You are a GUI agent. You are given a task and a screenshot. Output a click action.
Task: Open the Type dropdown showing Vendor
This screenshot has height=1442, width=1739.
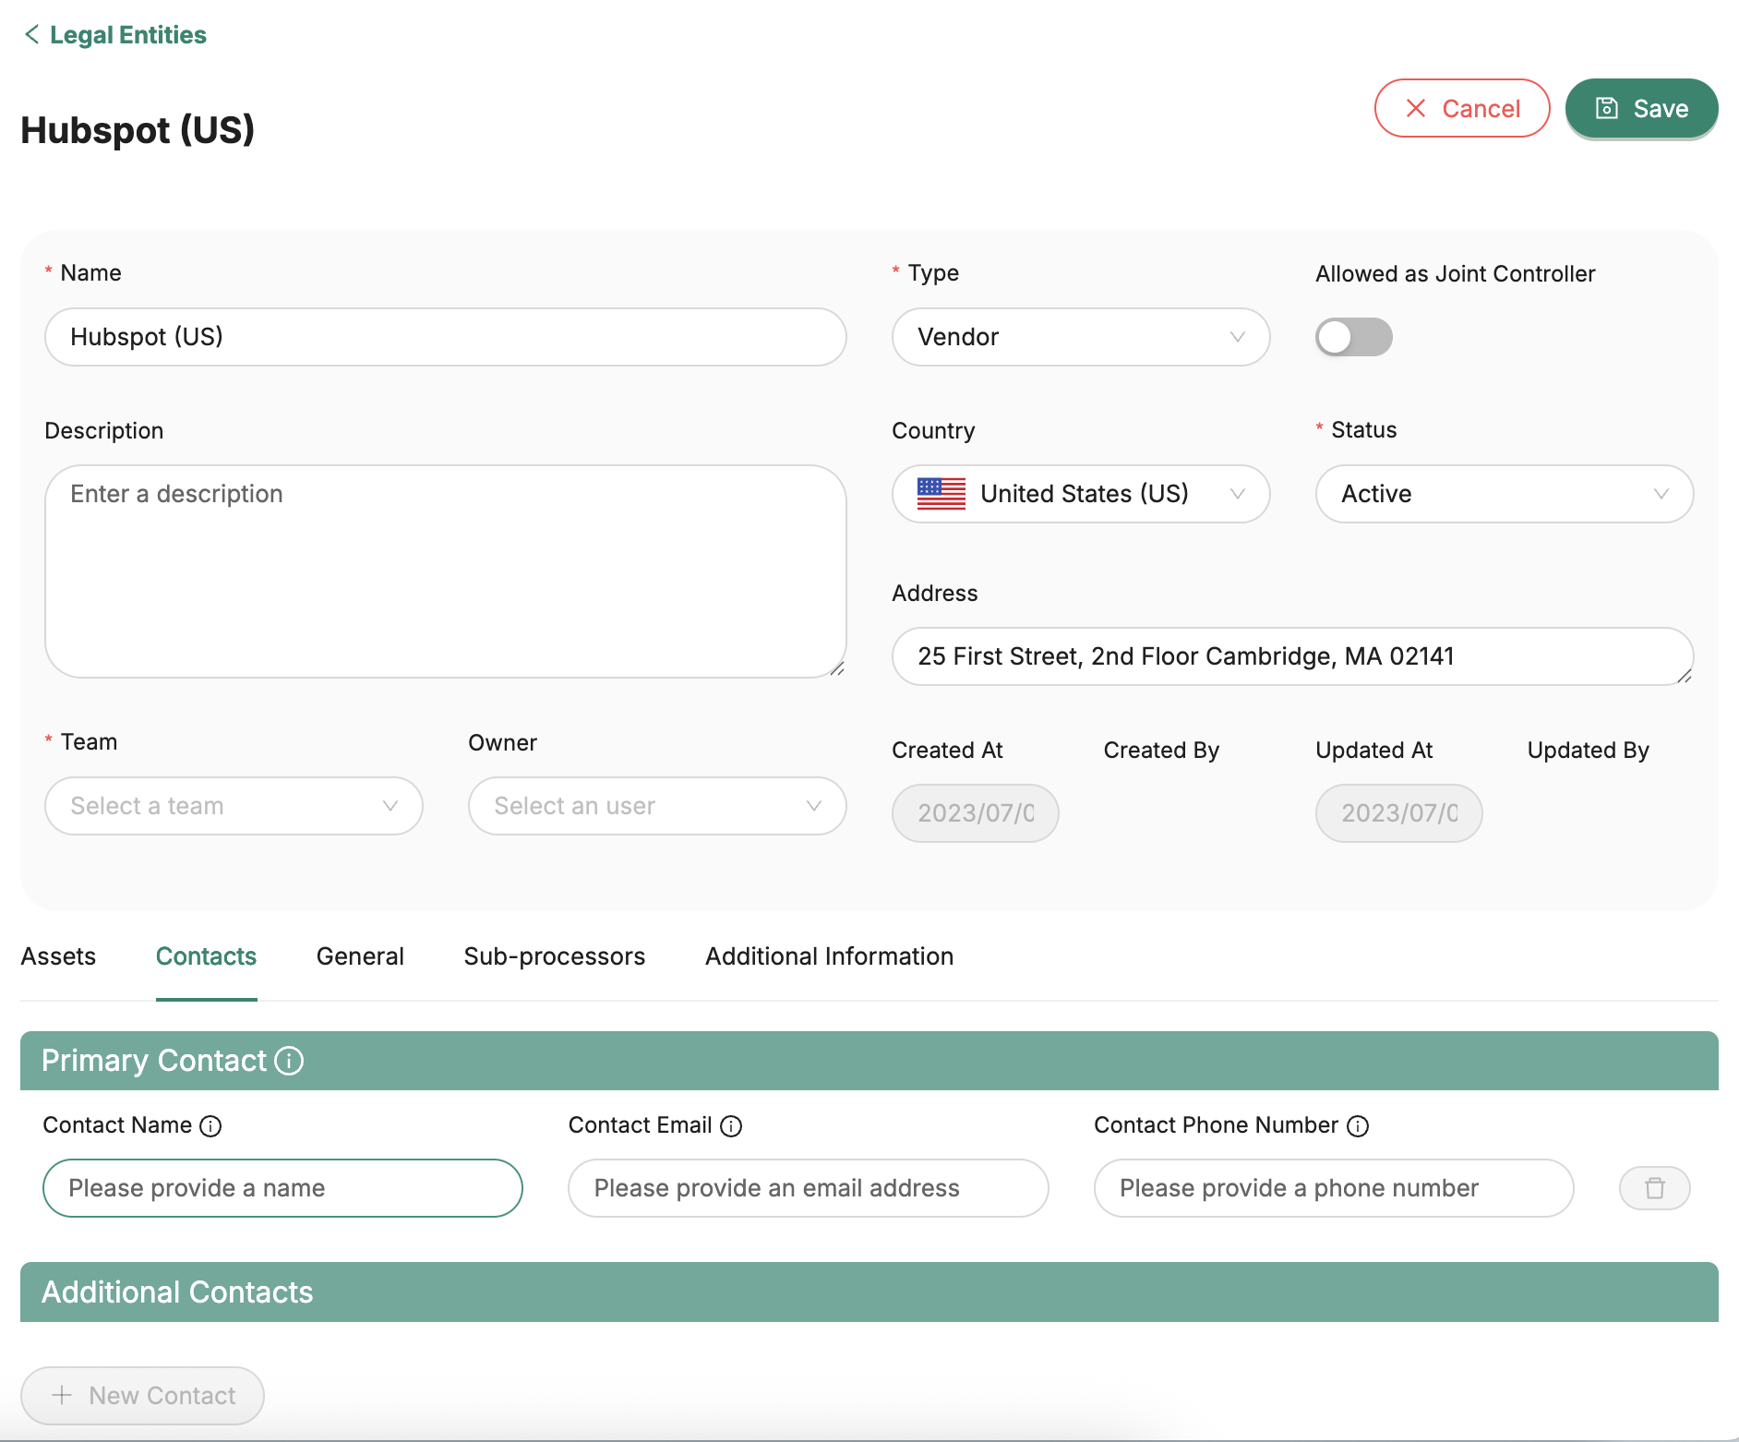pos(1081,337)
